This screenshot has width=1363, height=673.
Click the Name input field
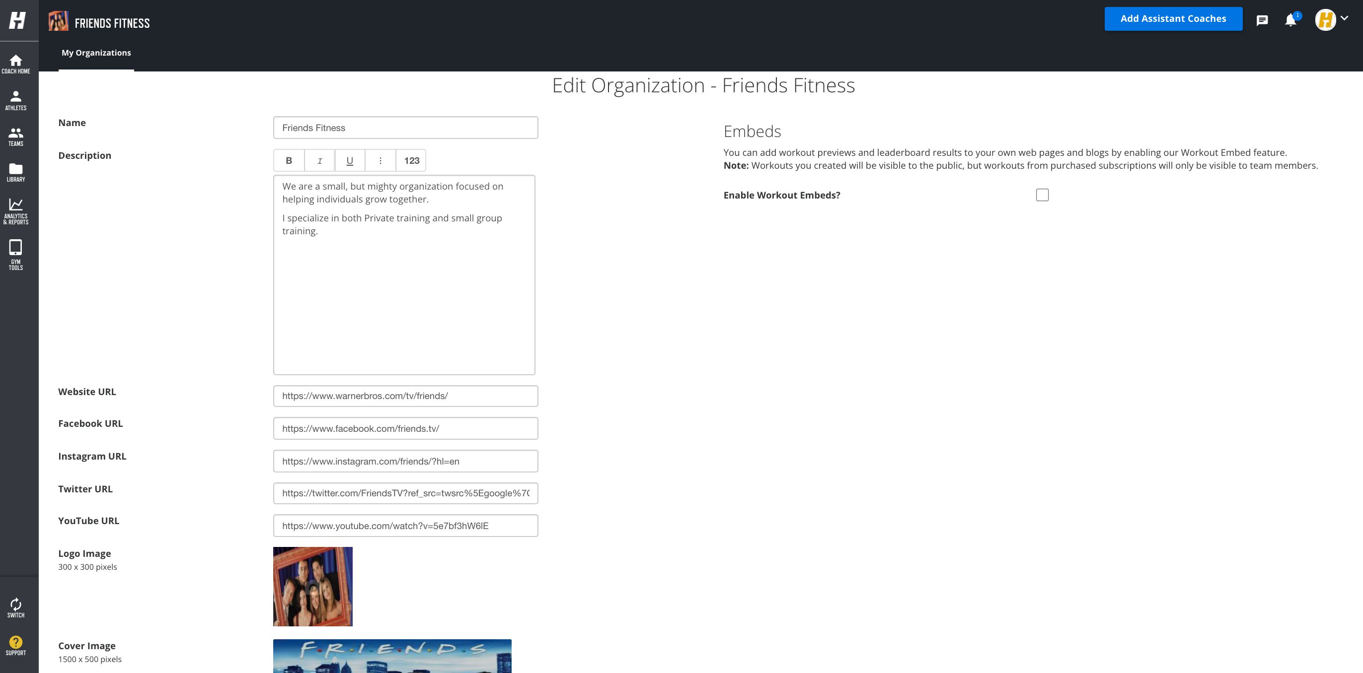[406, 128]
